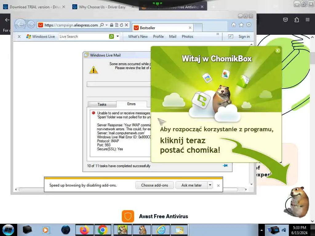The image size is (315, 236).
Task: Close the Bestseller tab
Action: click(x=190, y=28)
